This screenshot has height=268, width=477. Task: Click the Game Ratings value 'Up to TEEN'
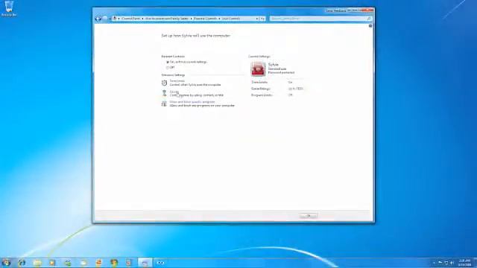point(295,89)
